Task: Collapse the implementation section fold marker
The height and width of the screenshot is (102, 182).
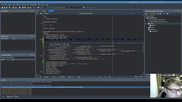Action: pyautogui.click(x=44, y=22)
